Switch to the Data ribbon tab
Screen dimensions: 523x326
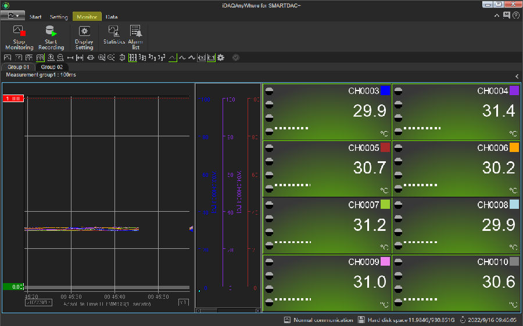(112, 17)
